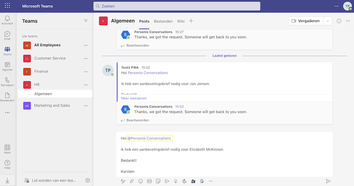Open the Apps store icon
This screenshot has height=186, width=354.
(7, 149)
